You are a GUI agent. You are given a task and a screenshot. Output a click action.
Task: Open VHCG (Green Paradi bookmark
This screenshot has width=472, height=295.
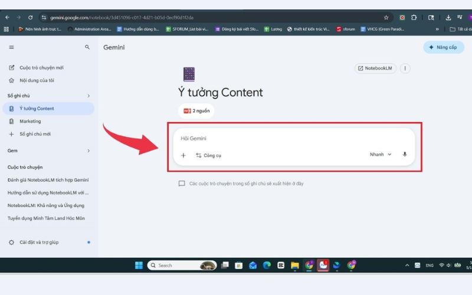pyautogui.click(x=382, y=29)
